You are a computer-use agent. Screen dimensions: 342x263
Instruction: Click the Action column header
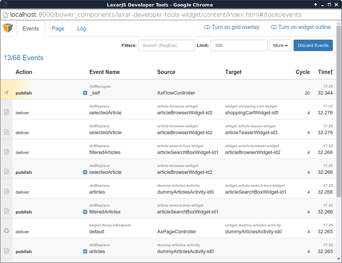click(24, 72)
